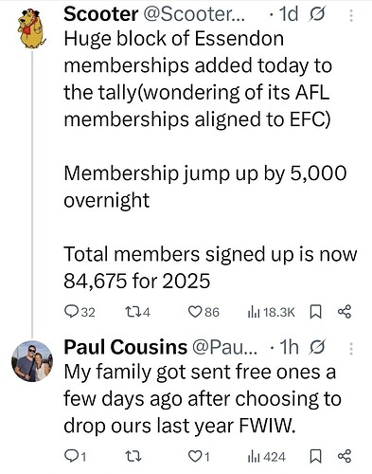Open more options menu on Paul's reply
This screenshot has height=474, width=372.
tap(351, 348)
